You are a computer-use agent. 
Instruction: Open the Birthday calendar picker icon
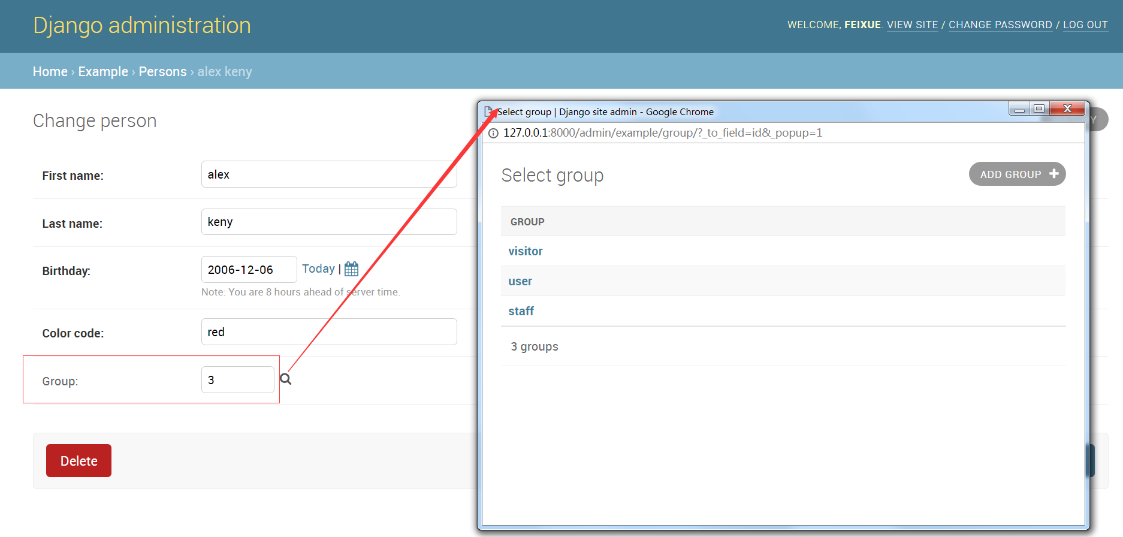352,269
